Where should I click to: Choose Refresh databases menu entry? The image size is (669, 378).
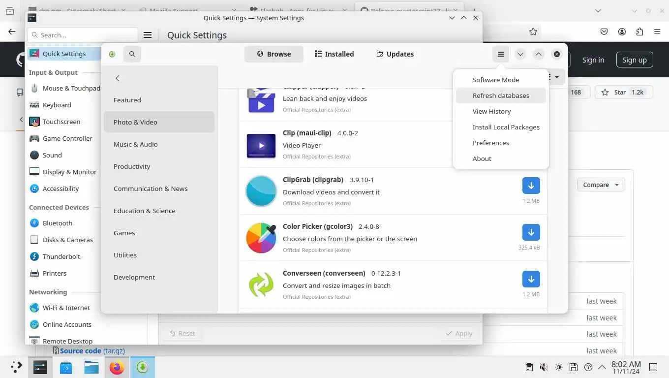[x=501, y=95]
